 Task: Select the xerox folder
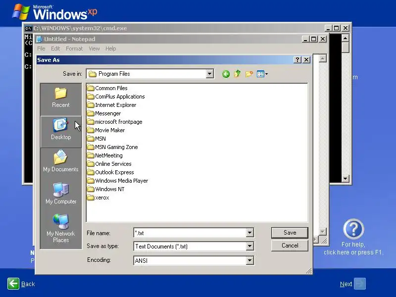(98, 198)
